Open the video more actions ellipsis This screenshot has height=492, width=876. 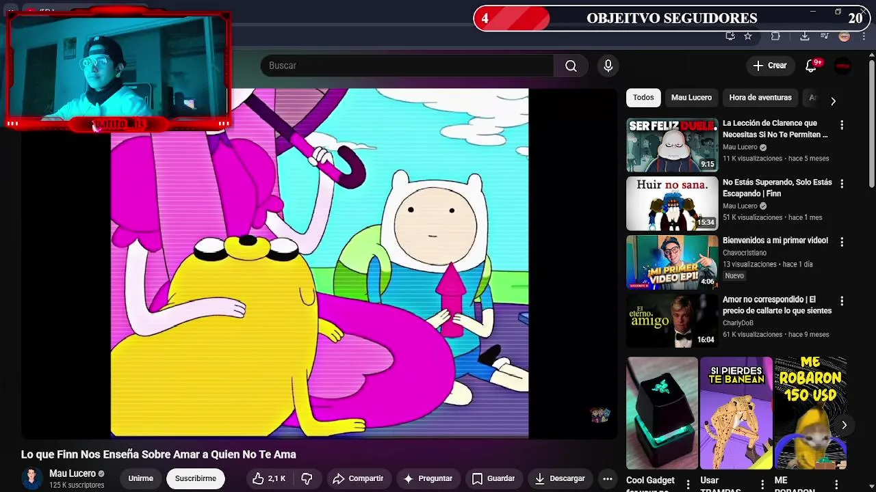point(607,478)
